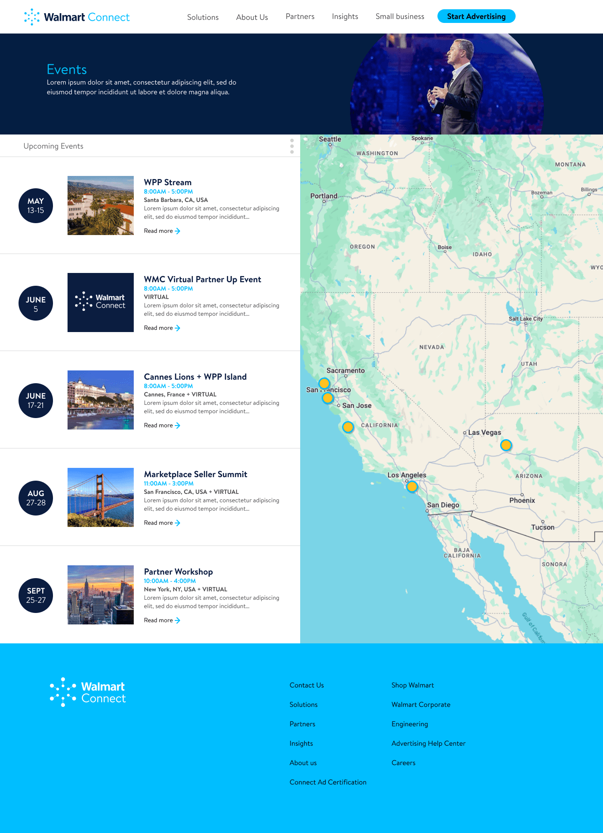Open the Cannes Lions + WPP Island title
The width and height of the screenshot is (603, 833).
(x=195, y=377)
